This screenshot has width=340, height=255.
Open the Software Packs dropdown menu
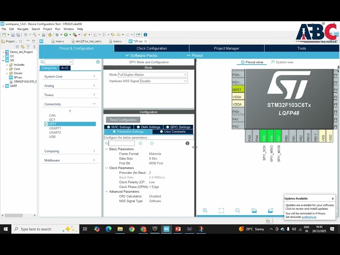tap(141, 55)
